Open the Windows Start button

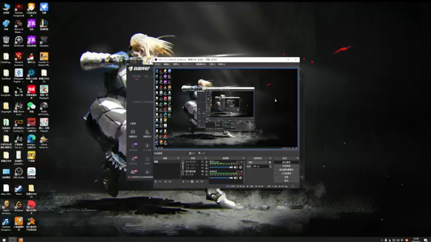4,240
